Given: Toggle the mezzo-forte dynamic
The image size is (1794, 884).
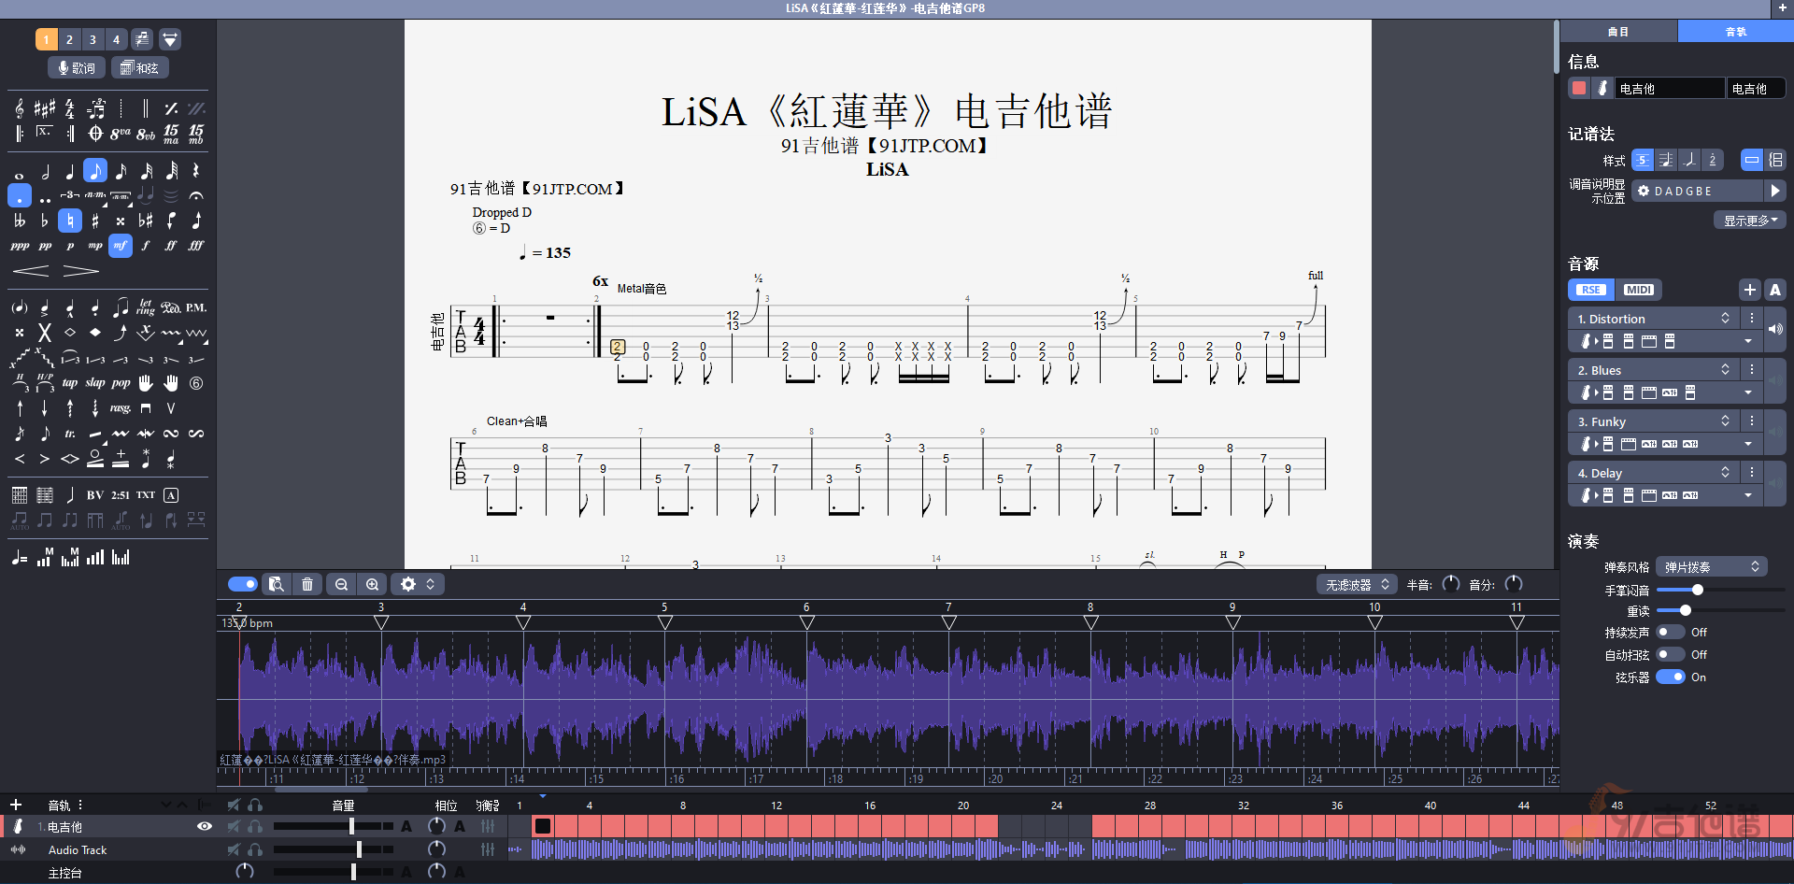Looking at the screenshot, I should (x=121, y=246).
